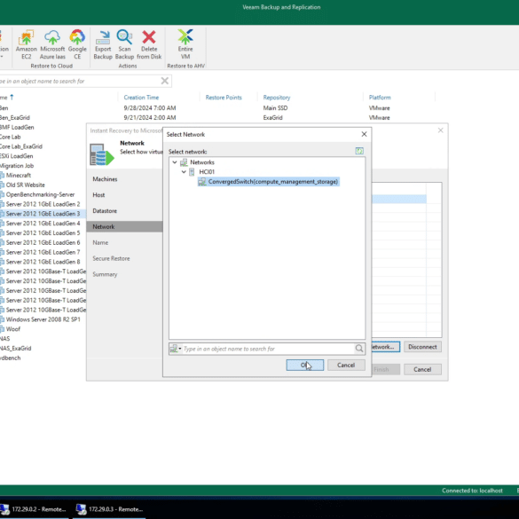Select OpenBenchmarking-Server row
Viewport: 519px width, 519px height.
pyautogui.click(x=40, y=194)
